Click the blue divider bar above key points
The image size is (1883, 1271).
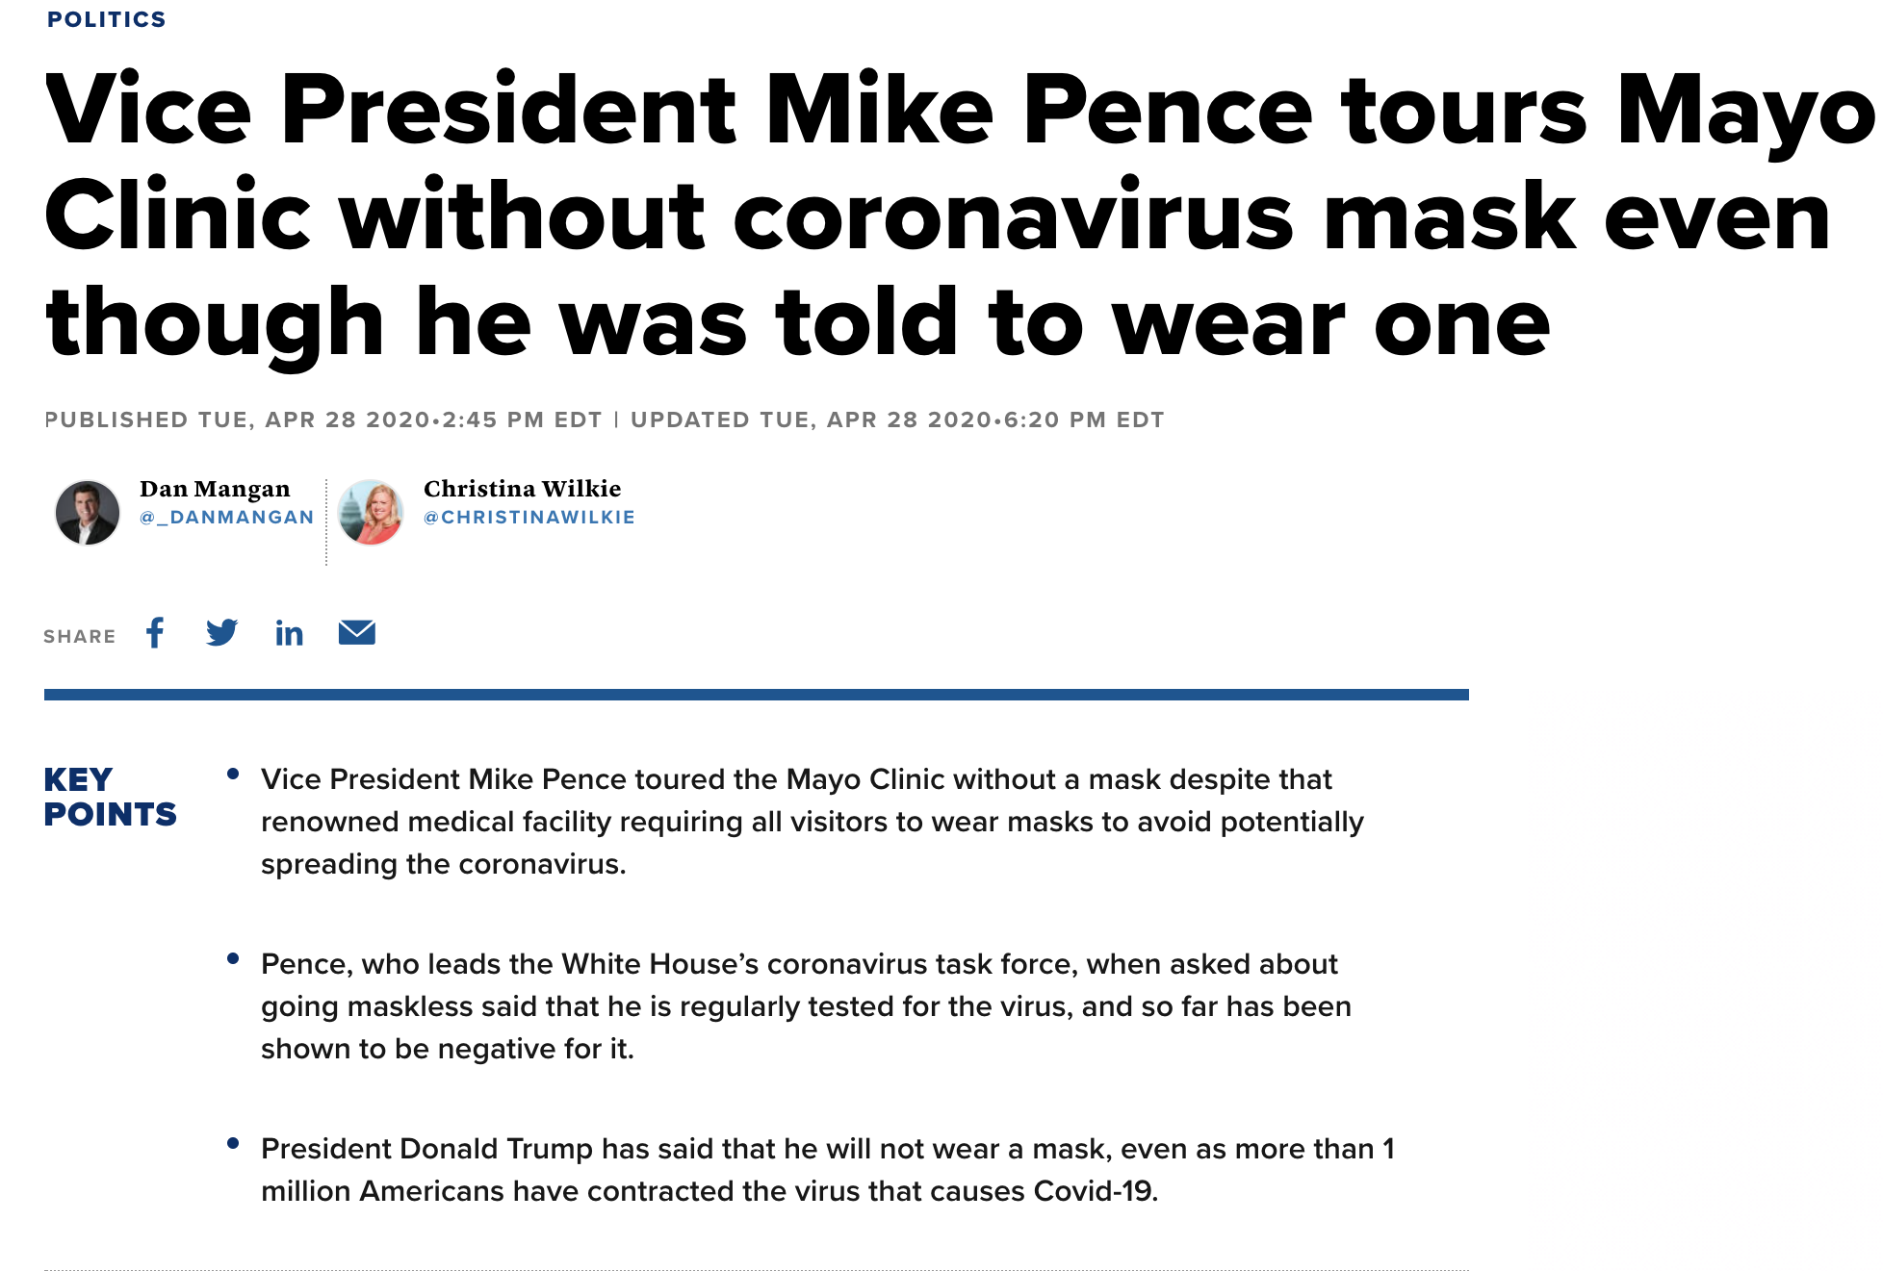click(x=757, y=694)
